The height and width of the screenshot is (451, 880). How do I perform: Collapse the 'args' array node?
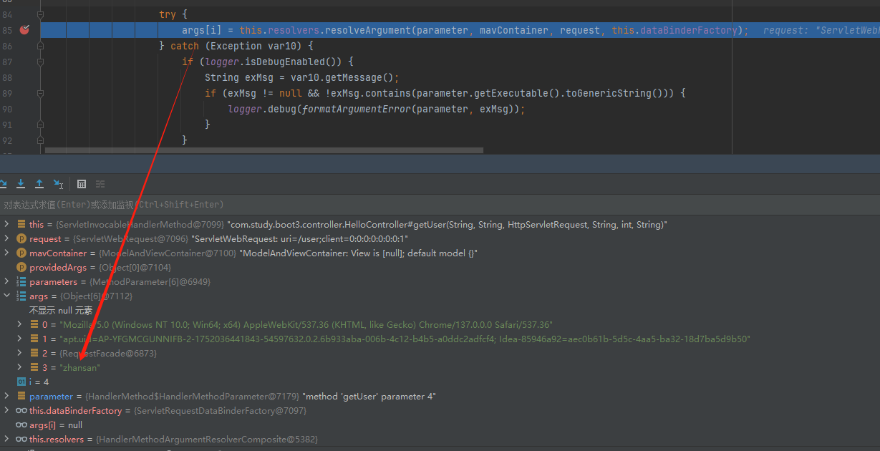(x=7, y=296)
